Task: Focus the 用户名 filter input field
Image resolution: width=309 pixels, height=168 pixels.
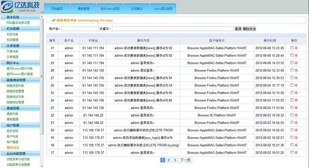Action: click(x=80, y=29)
